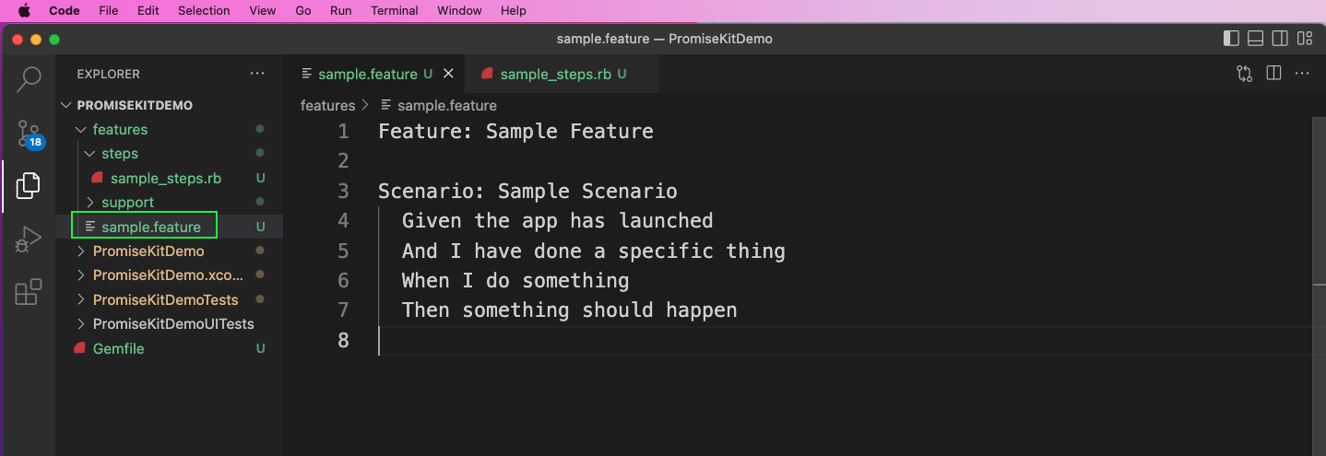
Task: Split the editor to the right
Action: (x=1273, y=74)
